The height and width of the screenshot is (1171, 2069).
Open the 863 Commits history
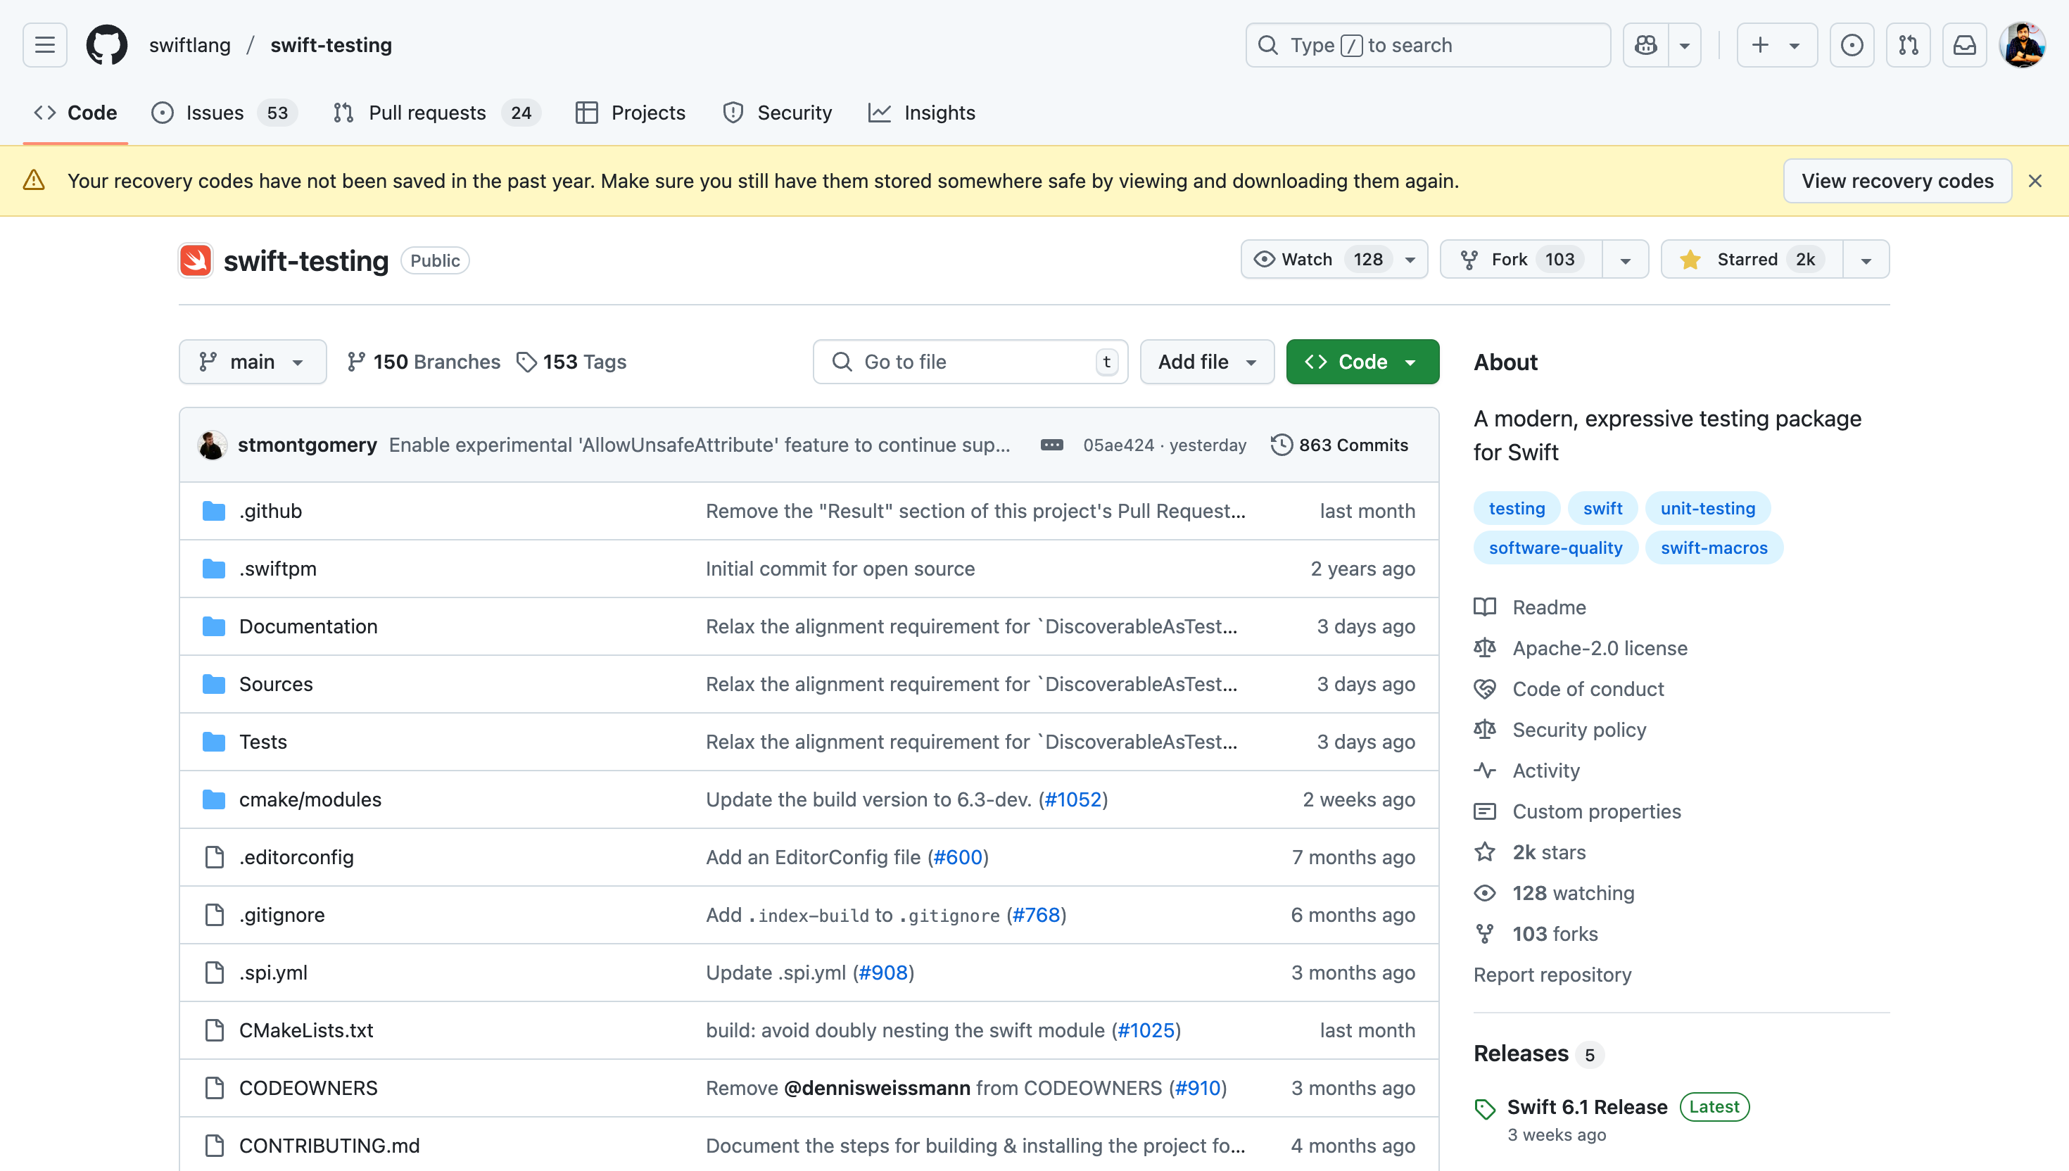point(1340,445)
